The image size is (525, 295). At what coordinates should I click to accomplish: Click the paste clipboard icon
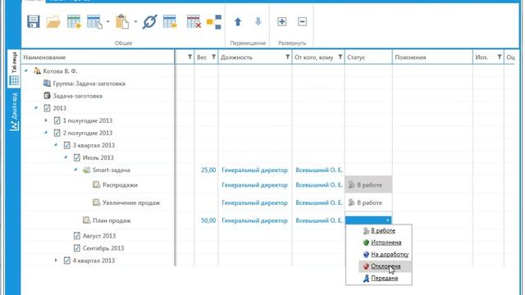point(122,22)
